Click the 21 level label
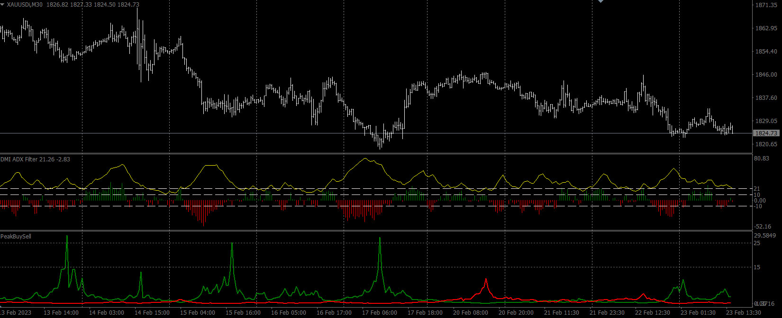The image size is (782, 318). [757, 189]
